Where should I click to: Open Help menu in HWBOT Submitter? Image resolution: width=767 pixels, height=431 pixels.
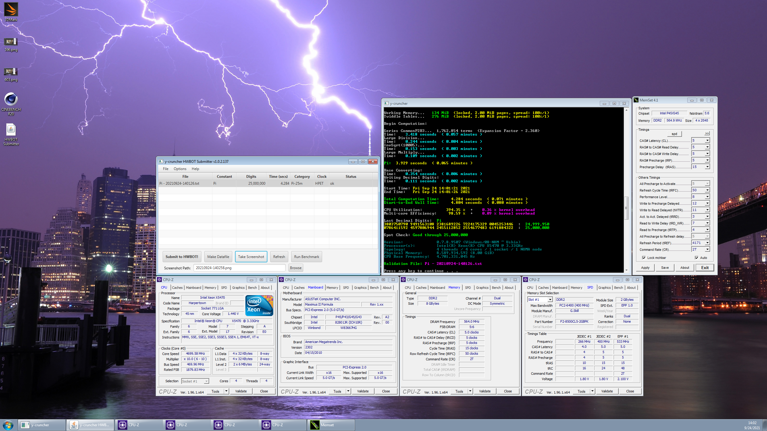[x=195, y=169]
